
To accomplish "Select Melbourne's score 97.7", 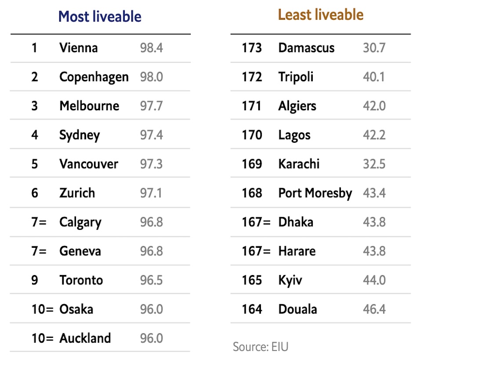I will pyautogui.click(x=152, y=106).
